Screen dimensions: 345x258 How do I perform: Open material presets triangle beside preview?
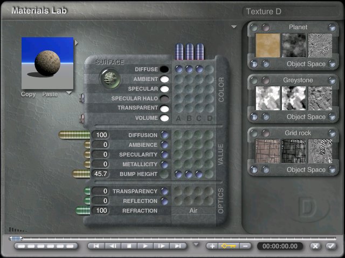pos(76,43)
